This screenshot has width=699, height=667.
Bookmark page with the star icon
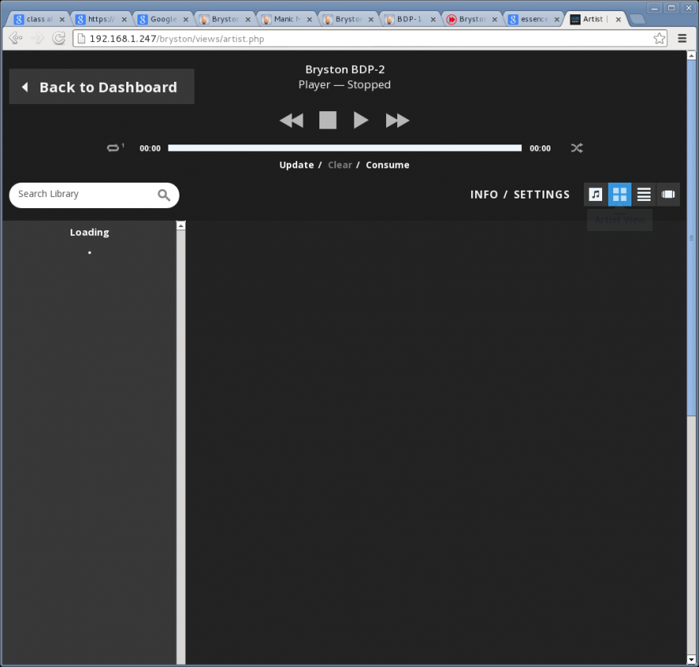[659, 39]
